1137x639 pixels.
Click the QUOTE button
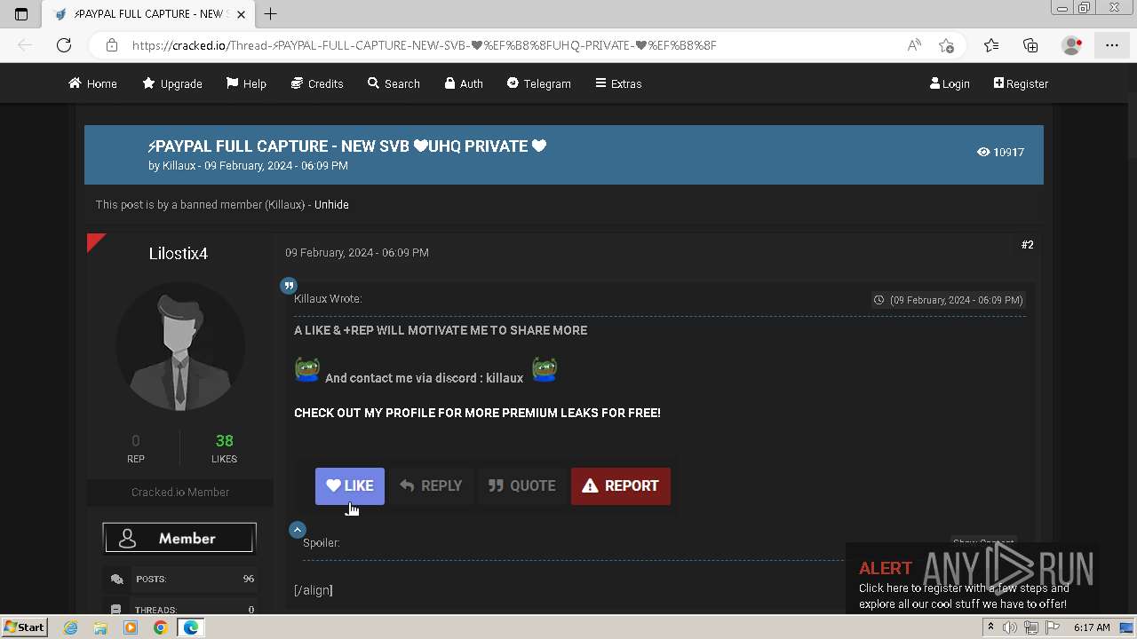click(x=521, y=485)
